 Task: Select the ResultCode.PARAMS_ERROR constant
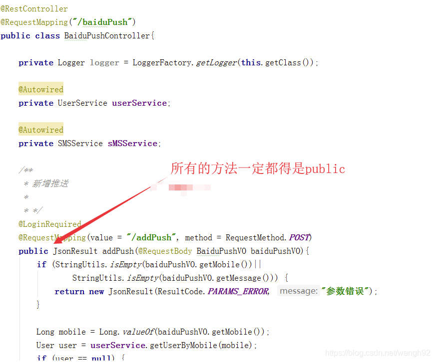tap(238, 291)
